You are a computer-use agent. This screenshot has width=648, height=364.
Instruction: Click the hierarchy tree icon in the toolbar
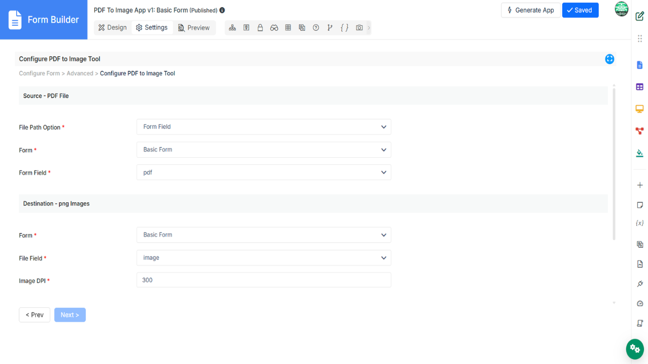point(232,28)
